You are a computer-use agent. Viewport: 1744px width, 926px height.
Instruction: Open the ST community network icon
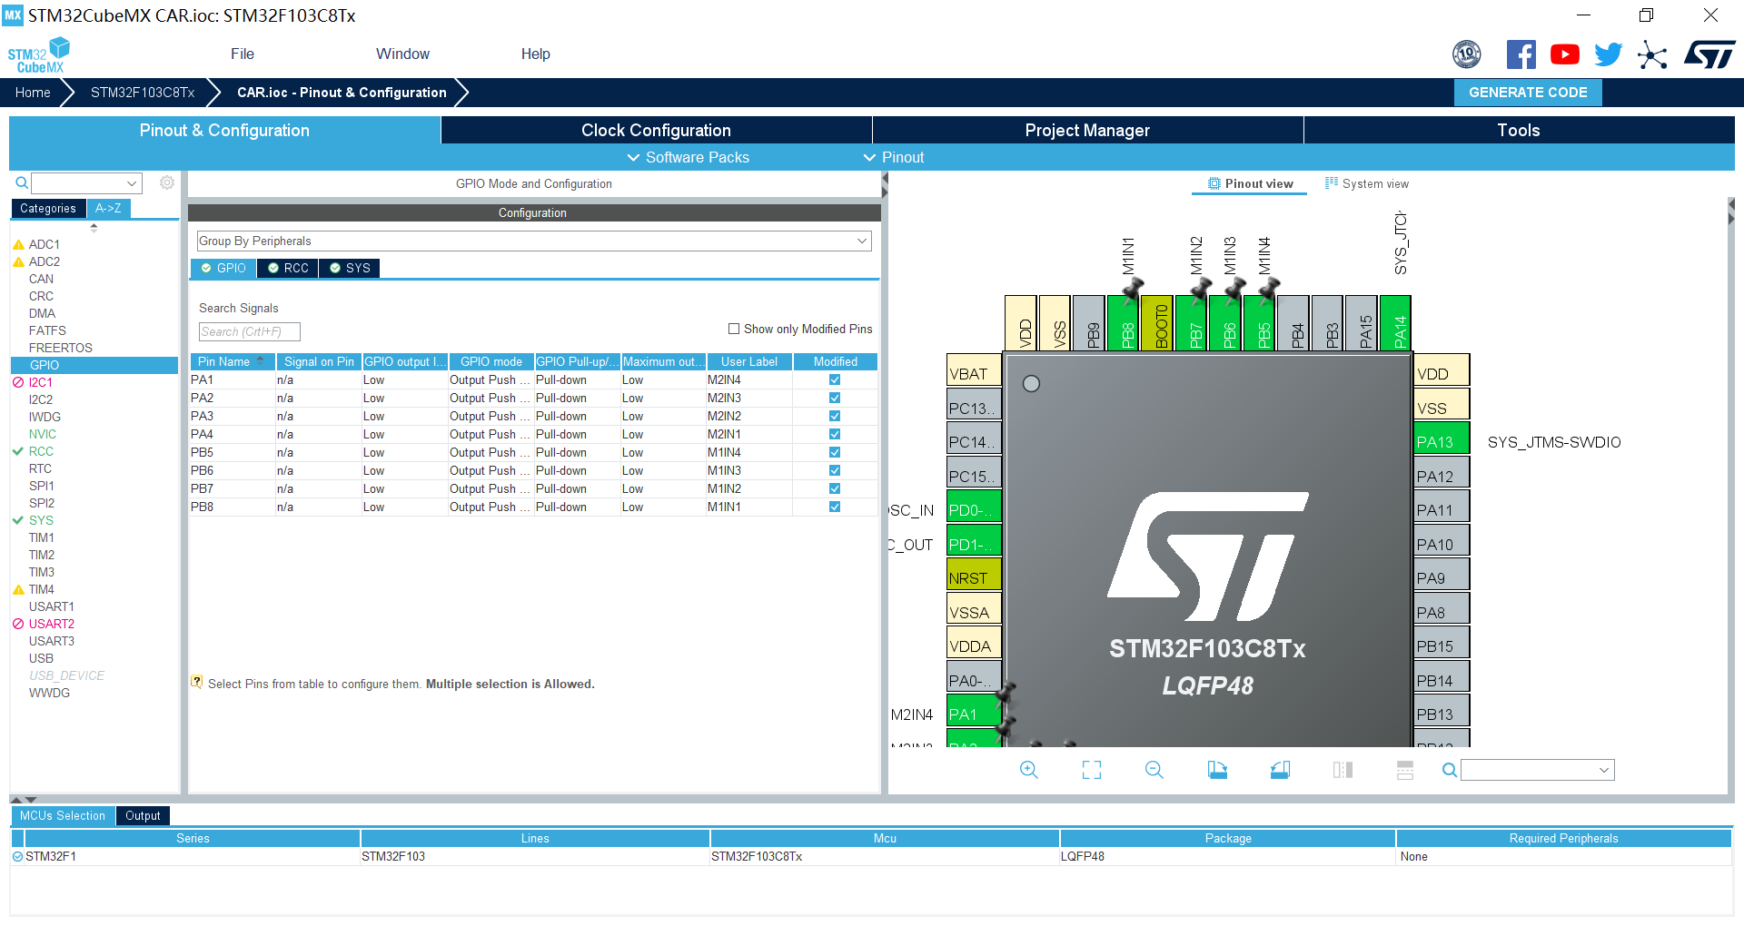pos(1652,54)
